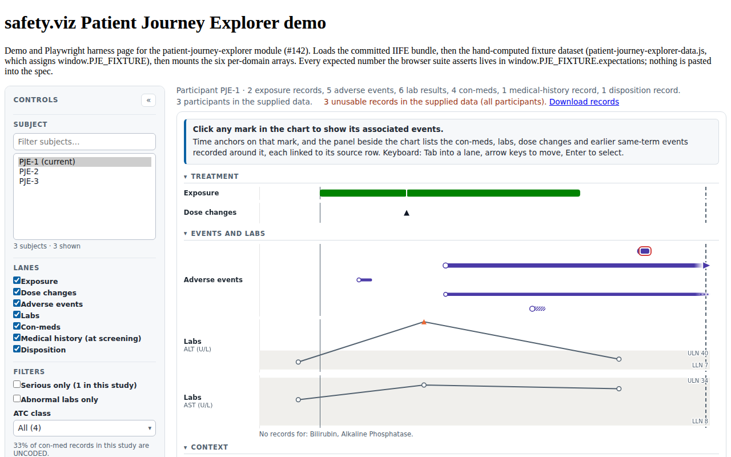Image resolution: width=731 pixels, height=457 pixels.
Task: Uncheck the Exposure lane checkbox
Action: (x=17, y=280)
